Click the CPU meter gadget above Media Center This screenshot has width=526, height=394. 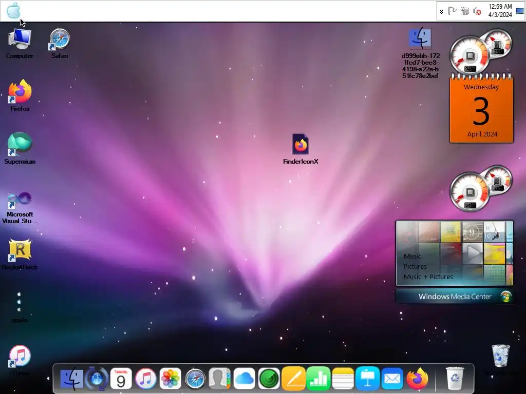(480, 189)
